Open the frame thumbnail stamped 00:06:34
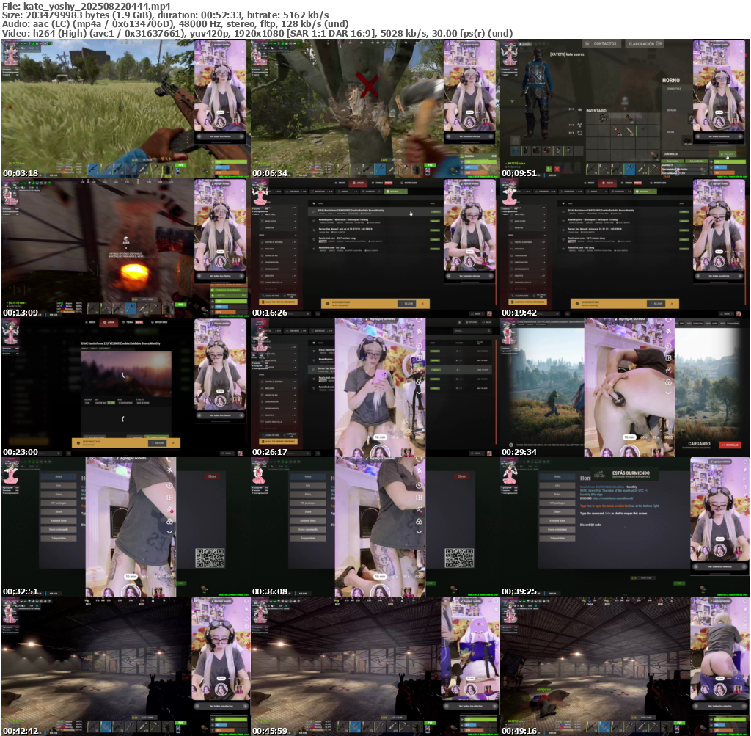 [x=375, y=109]
